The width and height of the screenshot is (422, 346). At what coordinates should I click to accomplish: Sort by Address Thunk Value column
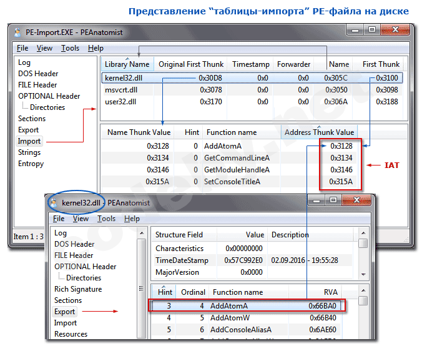(319, 132)
